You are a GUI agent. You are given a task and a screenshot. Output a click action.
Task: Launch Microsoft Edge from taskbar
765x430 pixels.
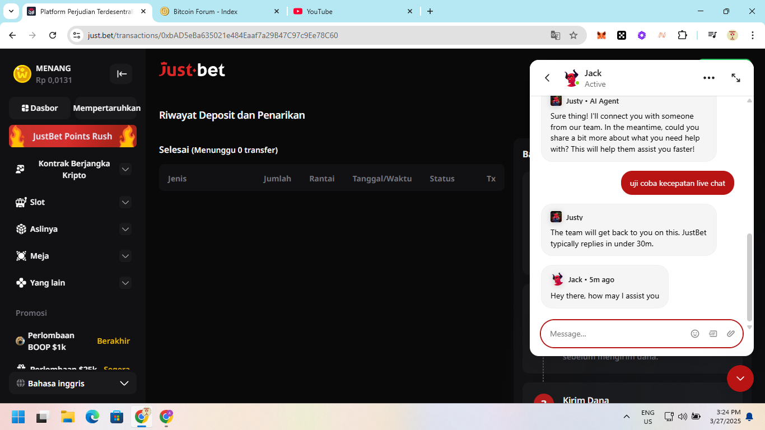92,417
